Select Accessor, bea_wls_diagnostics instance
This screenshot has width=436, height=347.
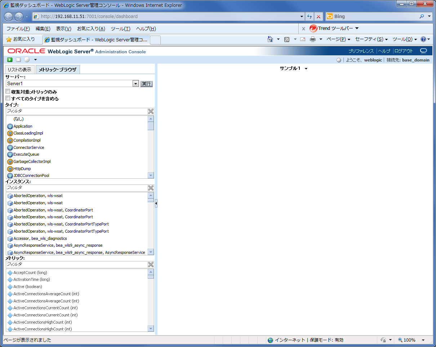40,238
